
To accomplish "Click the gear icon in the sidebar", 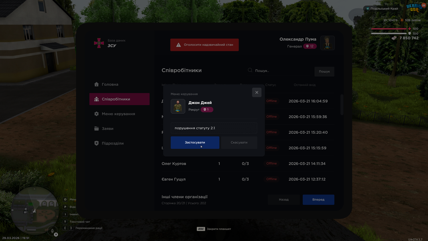I will pos(97,114).
